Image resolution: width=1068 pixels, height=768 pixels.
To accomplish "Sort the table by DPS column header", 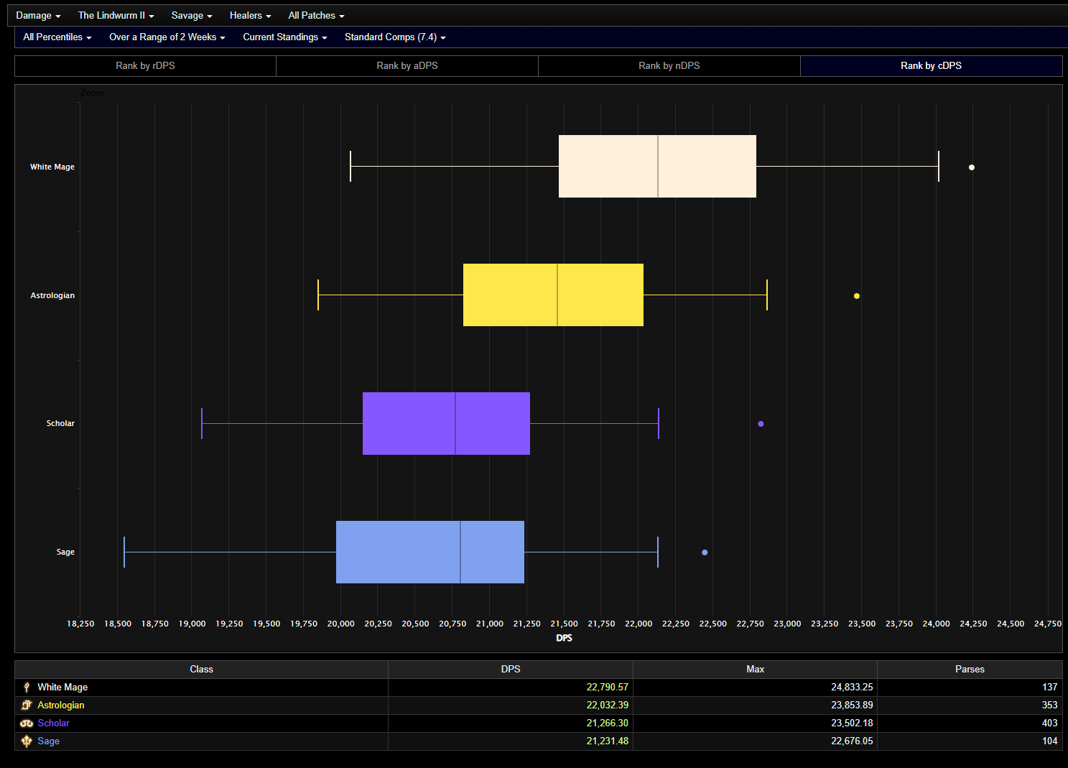I will pos(511,670).
